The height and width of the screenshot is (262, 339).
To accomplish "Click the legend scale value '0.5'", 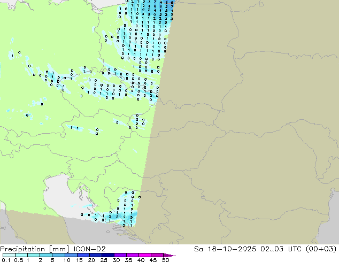I will 19,260.
